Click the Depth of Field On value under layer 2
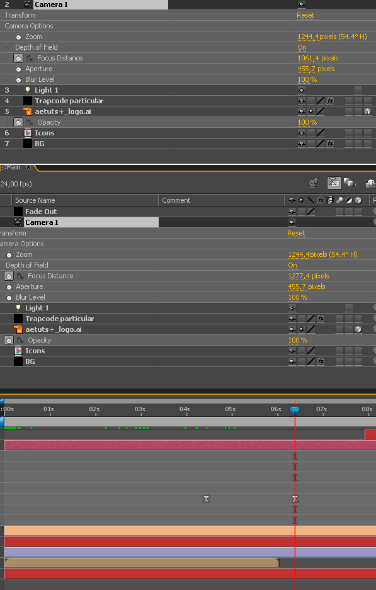Image resolution: width=376 pixels, height=590 pixels. (302, 47)
